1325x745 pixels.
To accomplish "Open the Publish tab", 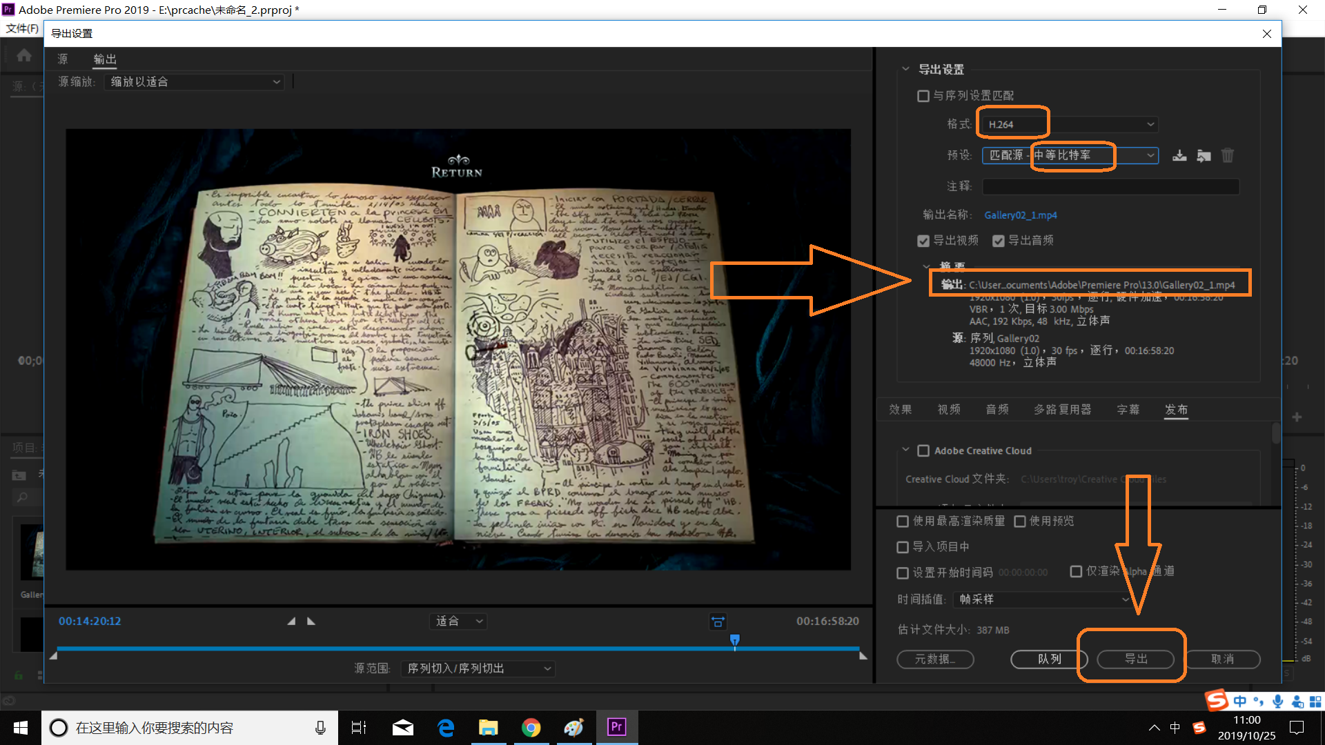I will [x=1177, y=410].
